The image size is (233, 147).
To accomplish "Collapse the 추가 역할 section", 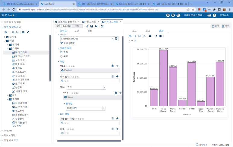I will tap(58, 114).
